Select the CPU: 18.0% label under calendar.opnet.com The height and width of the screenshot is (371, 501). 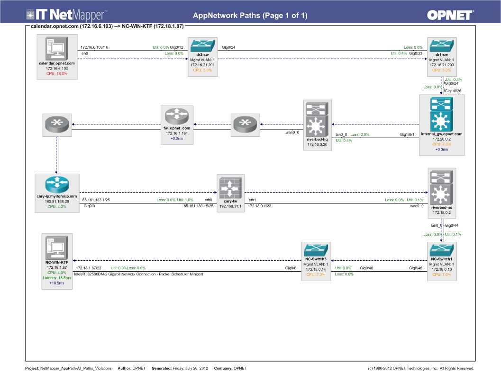tap(57, 74)
